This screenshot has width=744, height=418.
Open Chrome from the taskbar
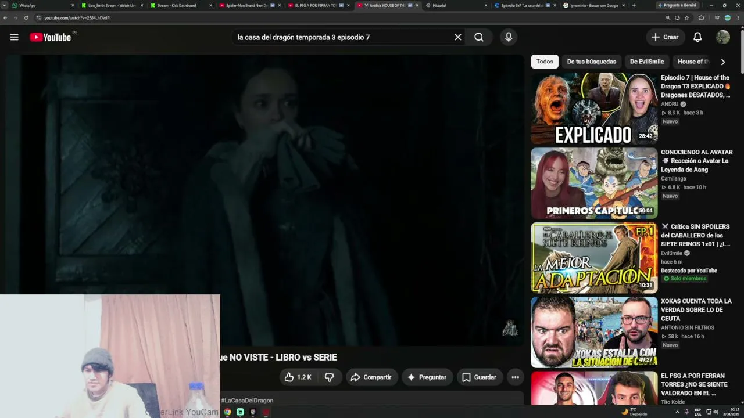pyautogui.click(x=227, y=412)
